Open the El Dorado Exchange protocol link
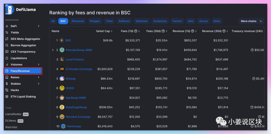271x134 pixels. tap(79, 69)
